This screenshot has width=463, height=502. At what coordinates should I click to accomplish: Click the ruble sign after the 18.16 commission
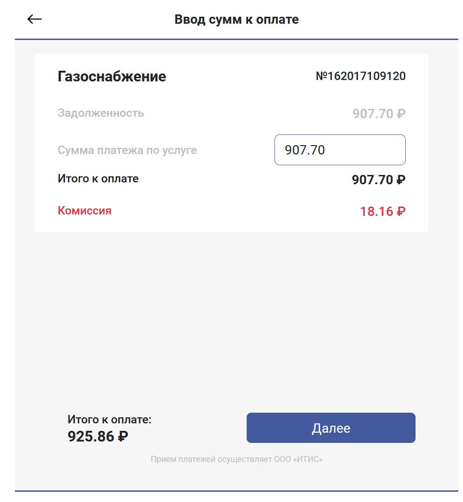click(x=401, y=212)
